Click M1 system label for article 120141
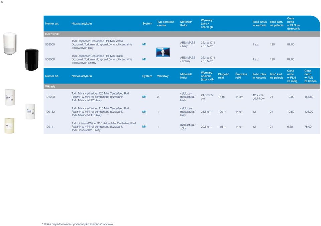 [144, 127]
